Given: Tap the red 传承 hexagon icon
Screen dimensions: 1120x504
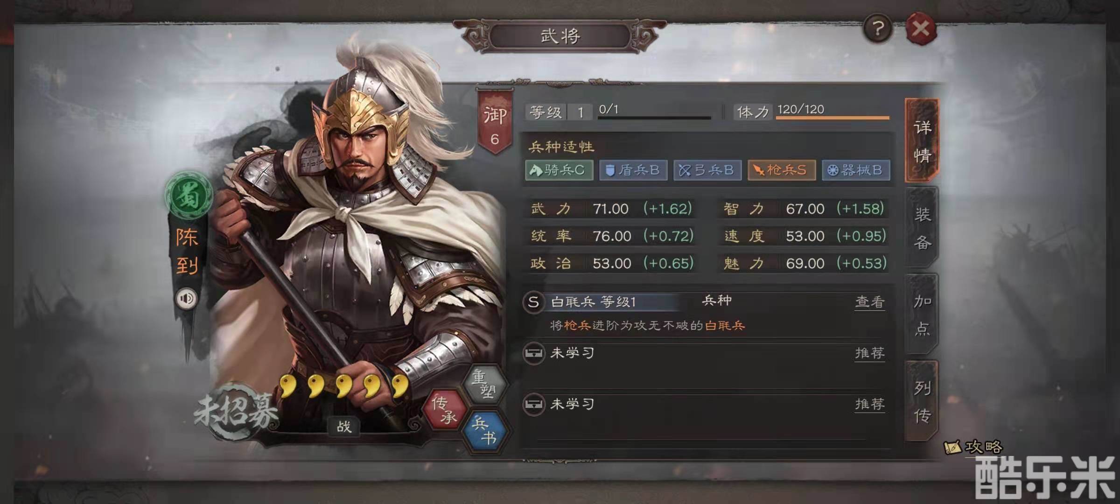Looking at the screenshot, I should pyautogui.click(x=444, y=409).
